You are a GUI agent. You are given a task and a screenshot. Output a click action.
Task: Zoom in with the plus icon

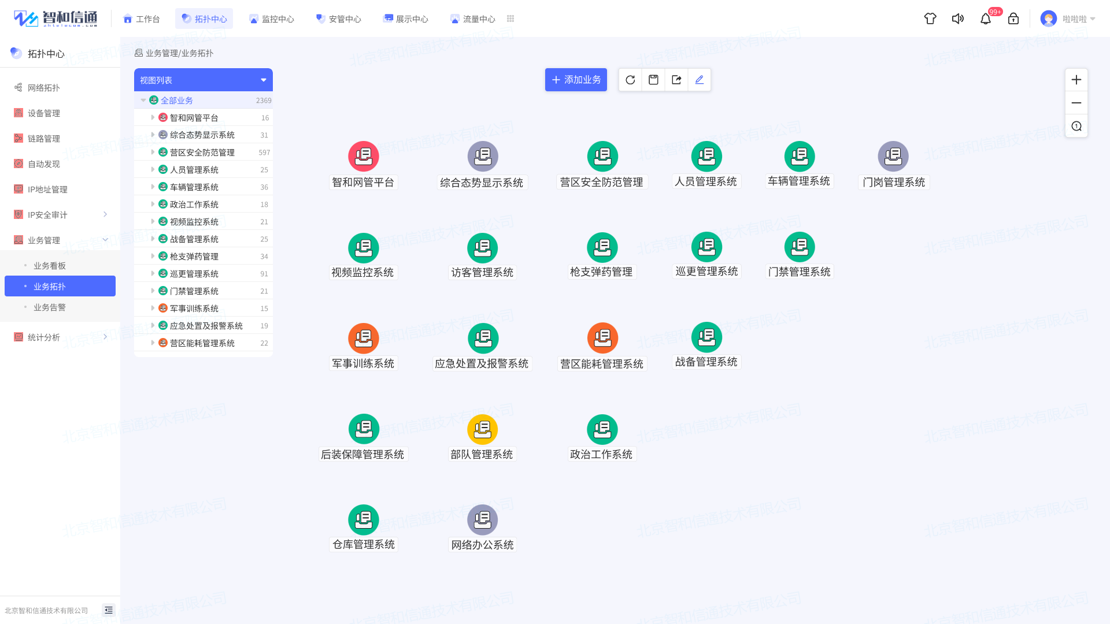(x=1076, y=80)
